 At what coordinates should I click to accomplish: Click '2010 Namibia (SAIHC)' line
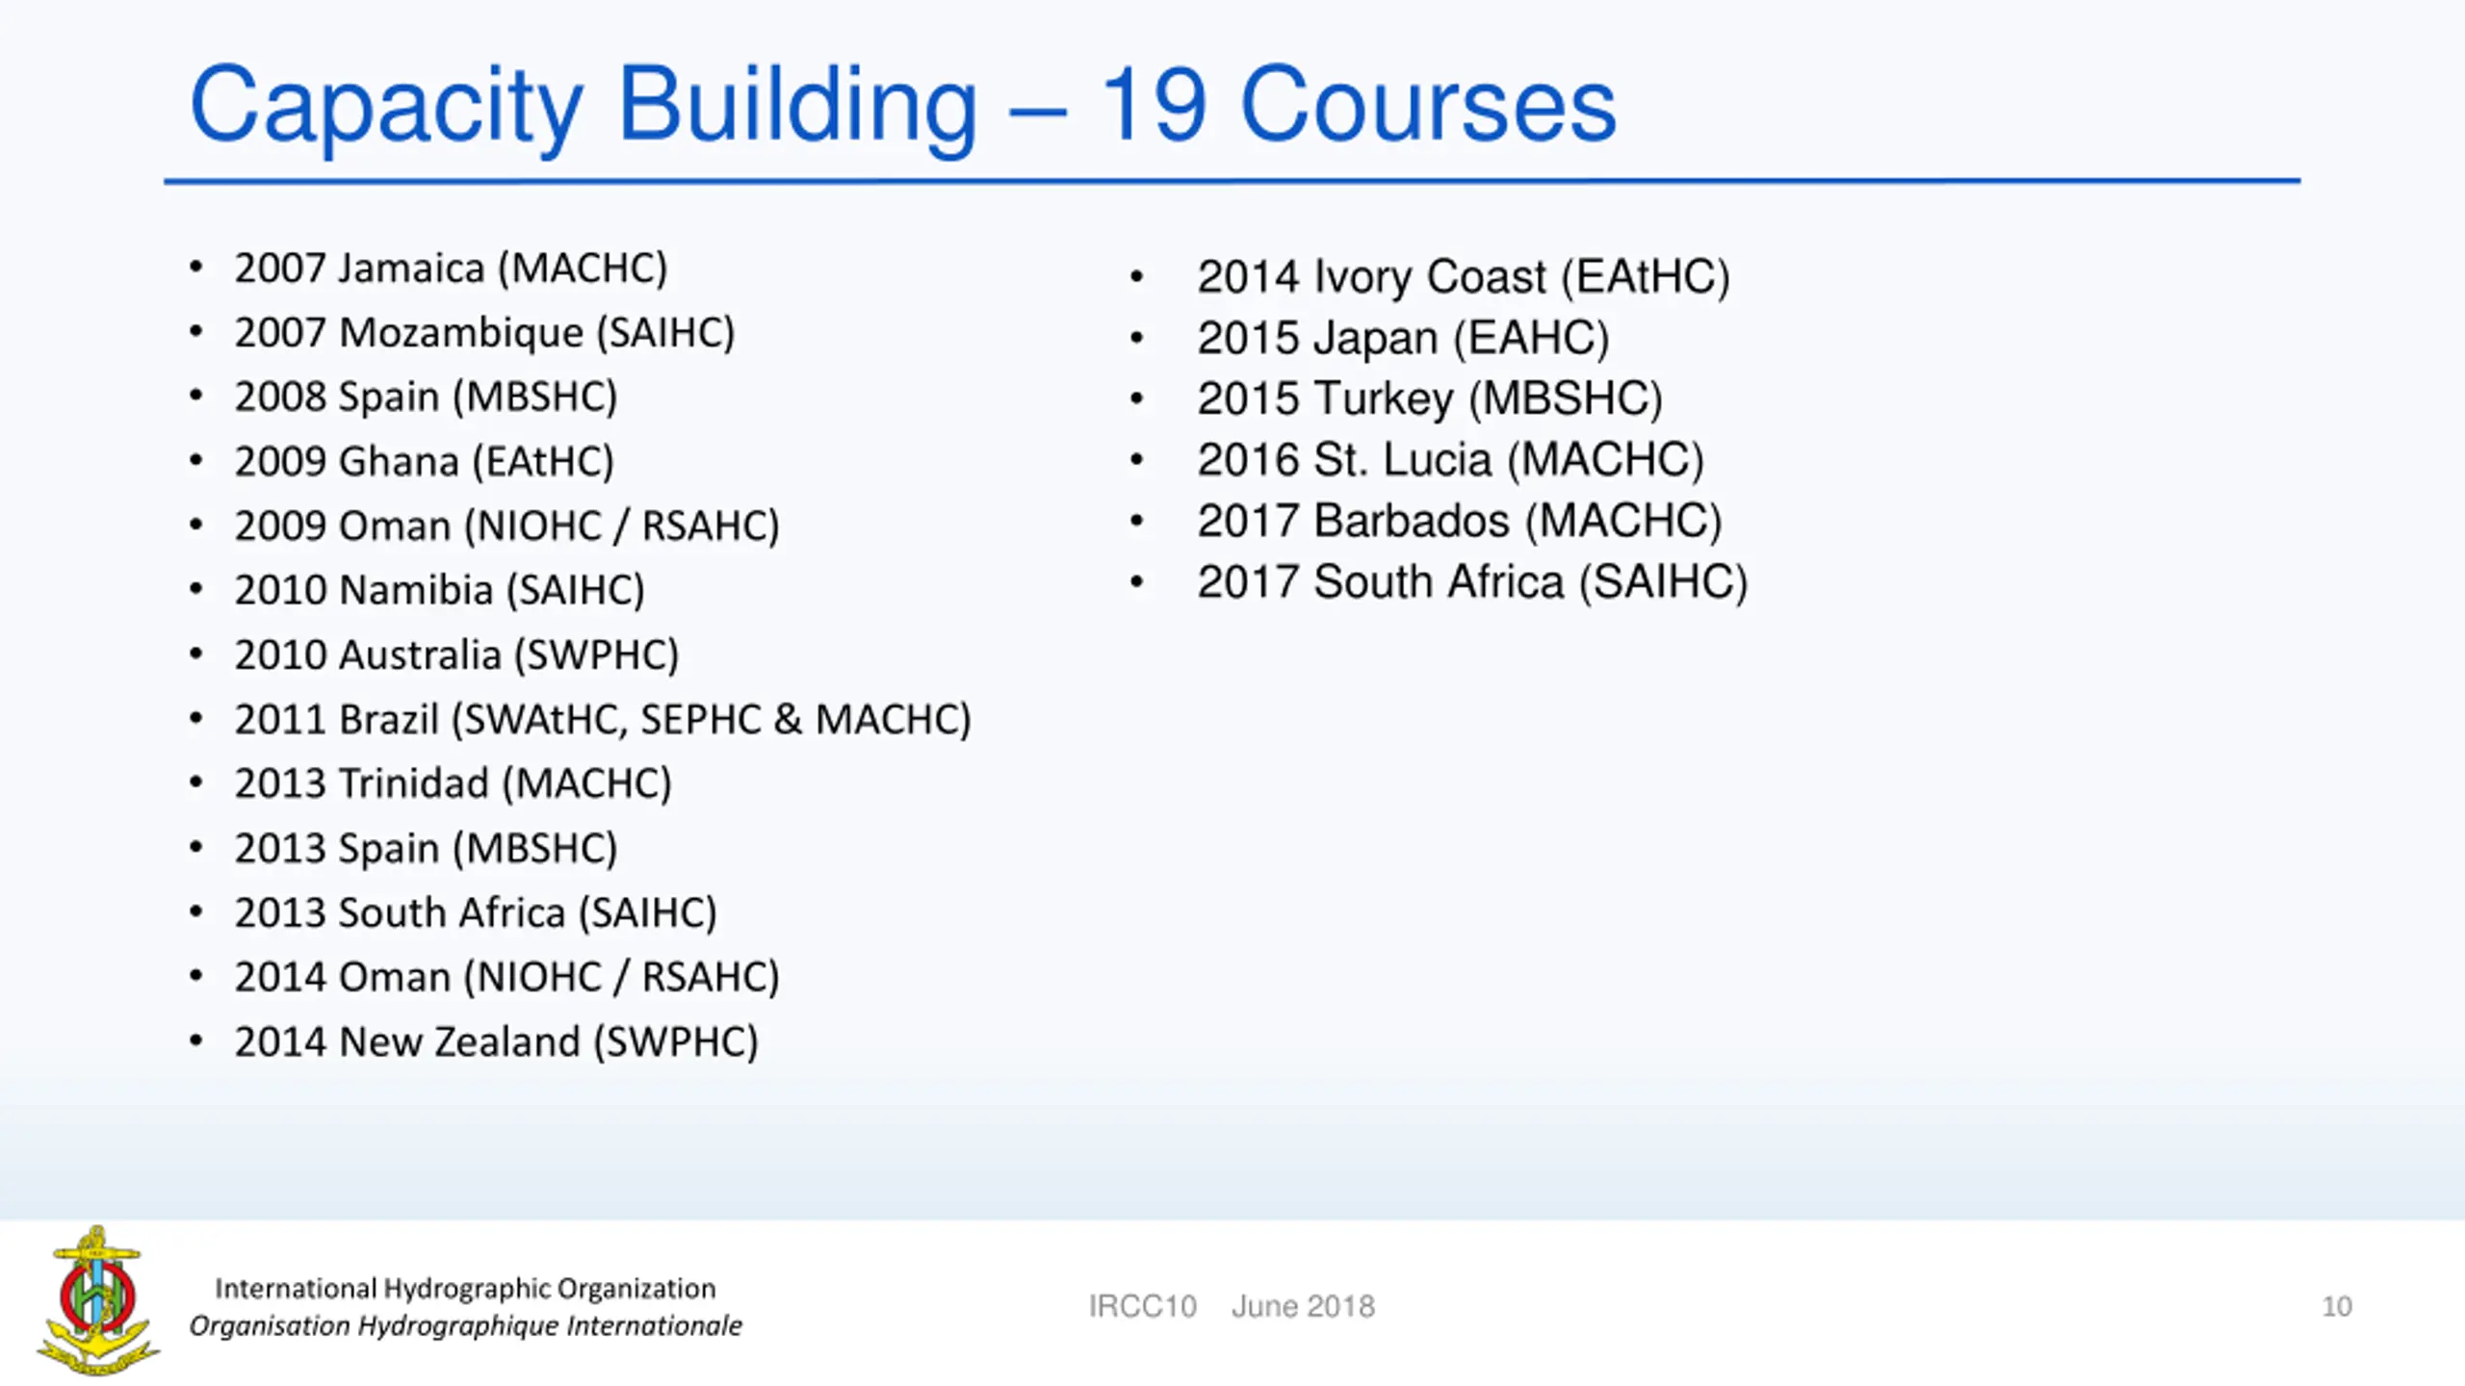pos(439,590)
